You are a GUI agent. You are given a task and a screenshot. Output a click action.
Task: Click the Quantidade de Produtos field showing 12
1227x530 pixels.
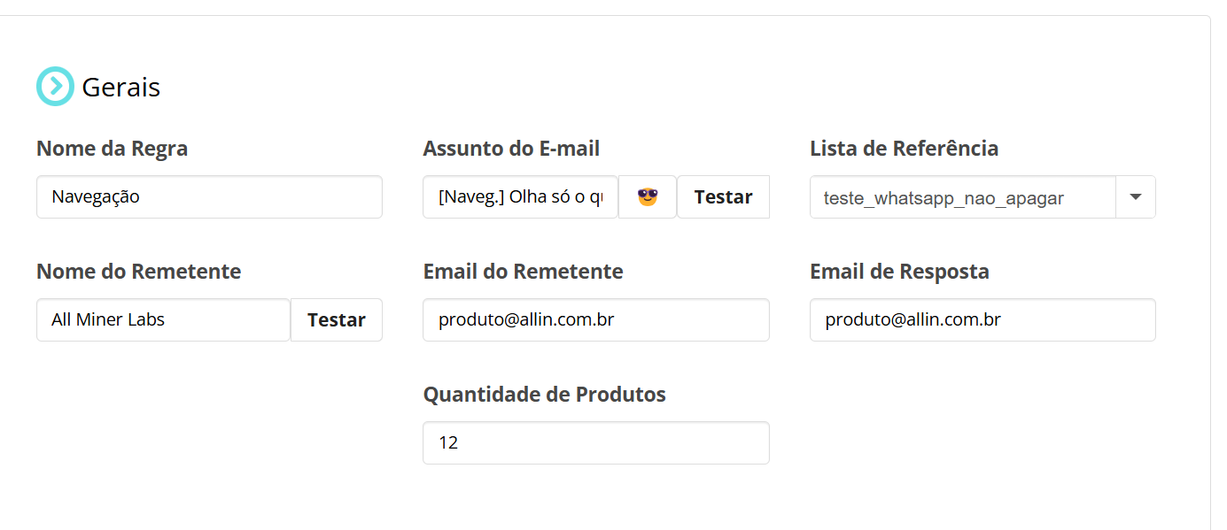click(596, 442)
